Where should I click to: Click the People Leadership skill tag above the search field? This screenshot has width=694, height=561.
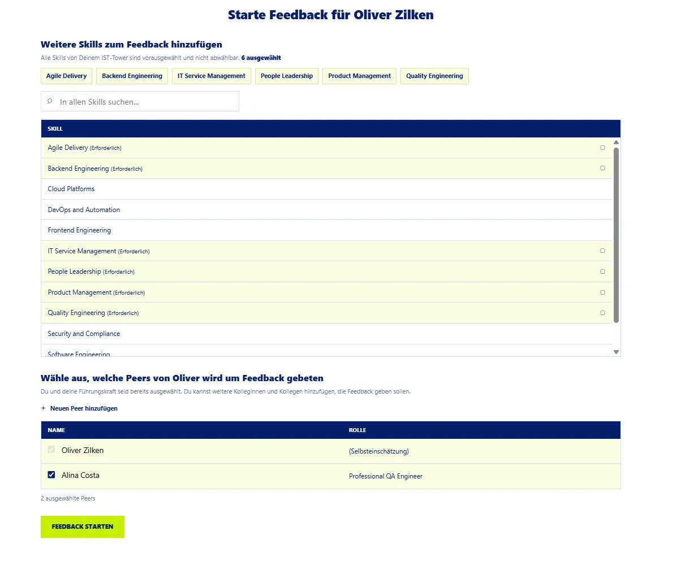pos(287,76)
